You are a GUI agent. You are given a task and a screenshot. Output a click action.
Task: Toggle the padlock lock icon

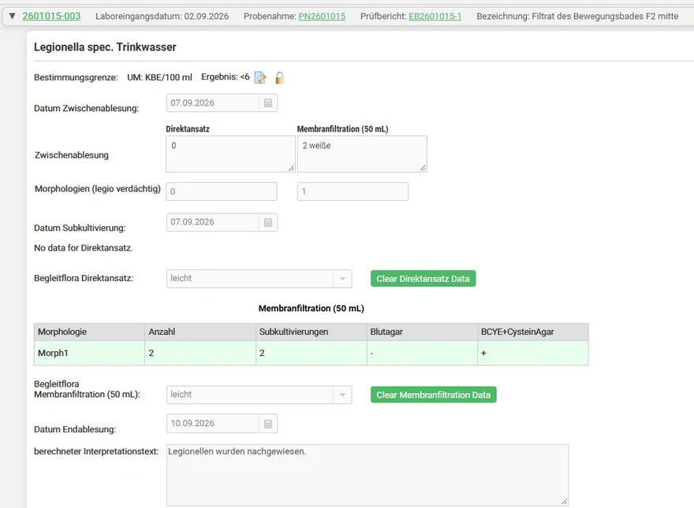click(279, 78)
